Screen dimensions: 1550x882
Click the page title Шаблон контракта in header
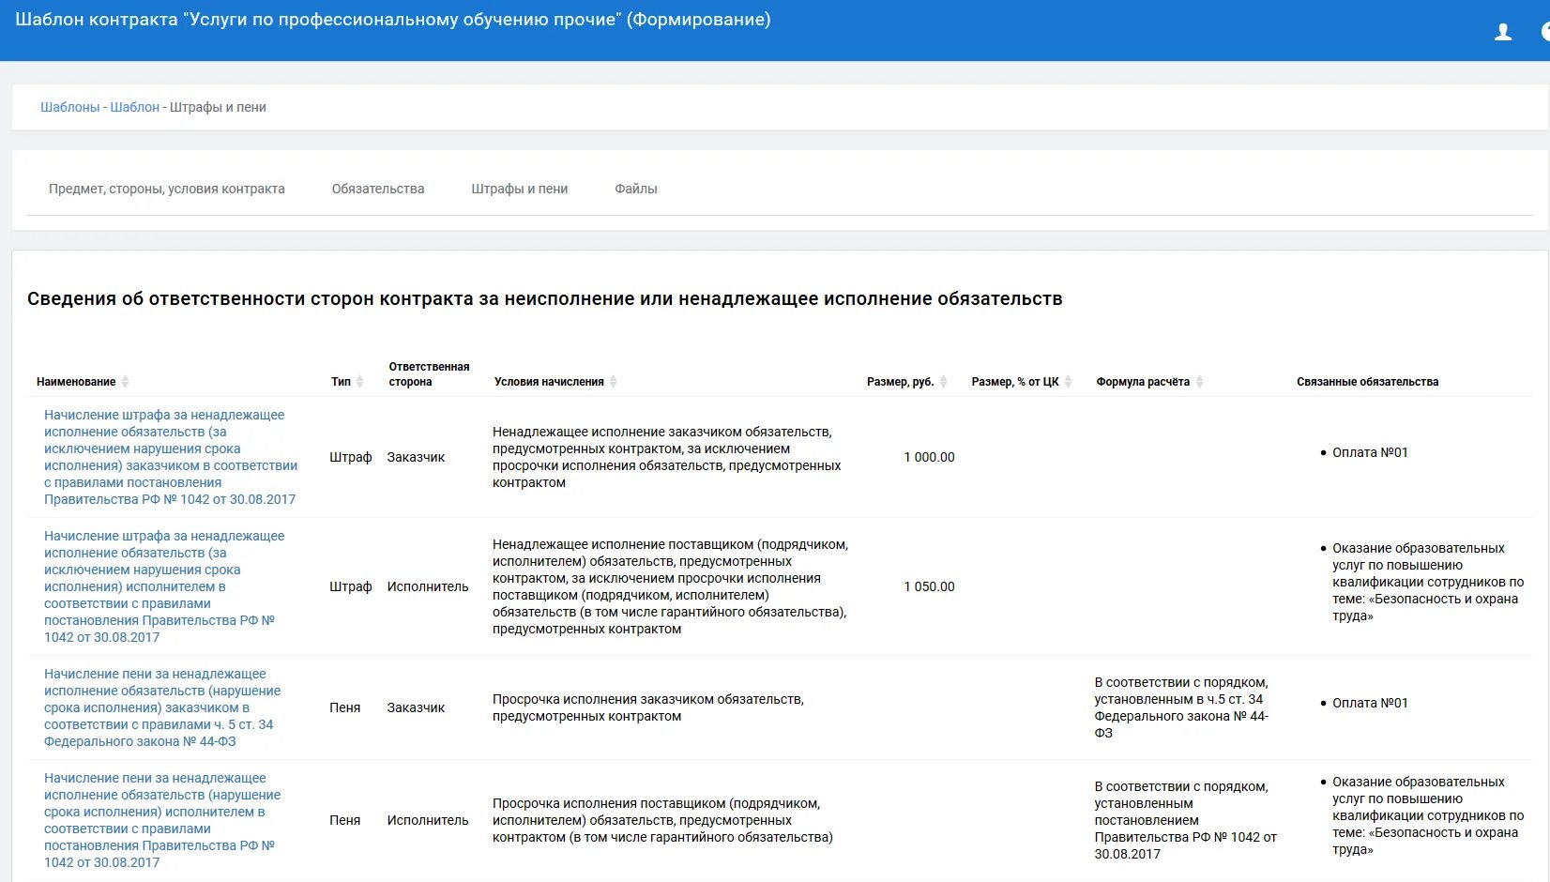[393, 20]
